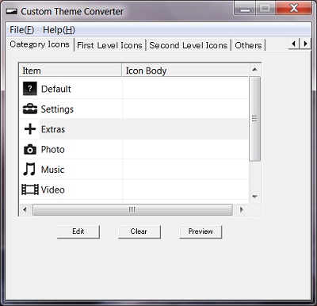This screenshot has width=317, height=306.
Task: Click the horizontal scrollbar thumb
Action: click(132, 210)
